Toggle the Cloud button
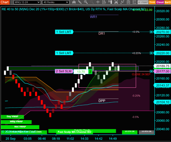The width and height of the screenshot is (171, 142). 160,2
